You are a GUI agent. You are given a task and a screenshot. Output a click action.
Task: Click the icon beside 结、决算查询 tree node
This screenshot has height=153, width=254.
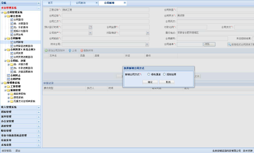click(x=12, y=24)
